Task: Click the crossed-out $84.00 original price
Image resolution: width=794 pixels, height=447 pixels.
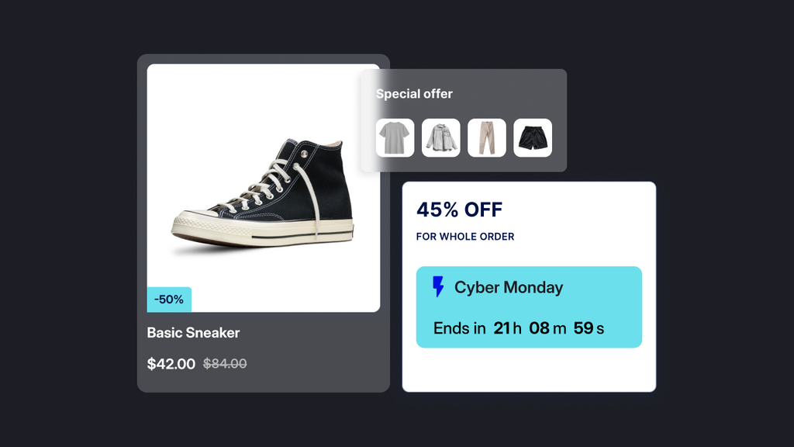Action: [225, 363]
